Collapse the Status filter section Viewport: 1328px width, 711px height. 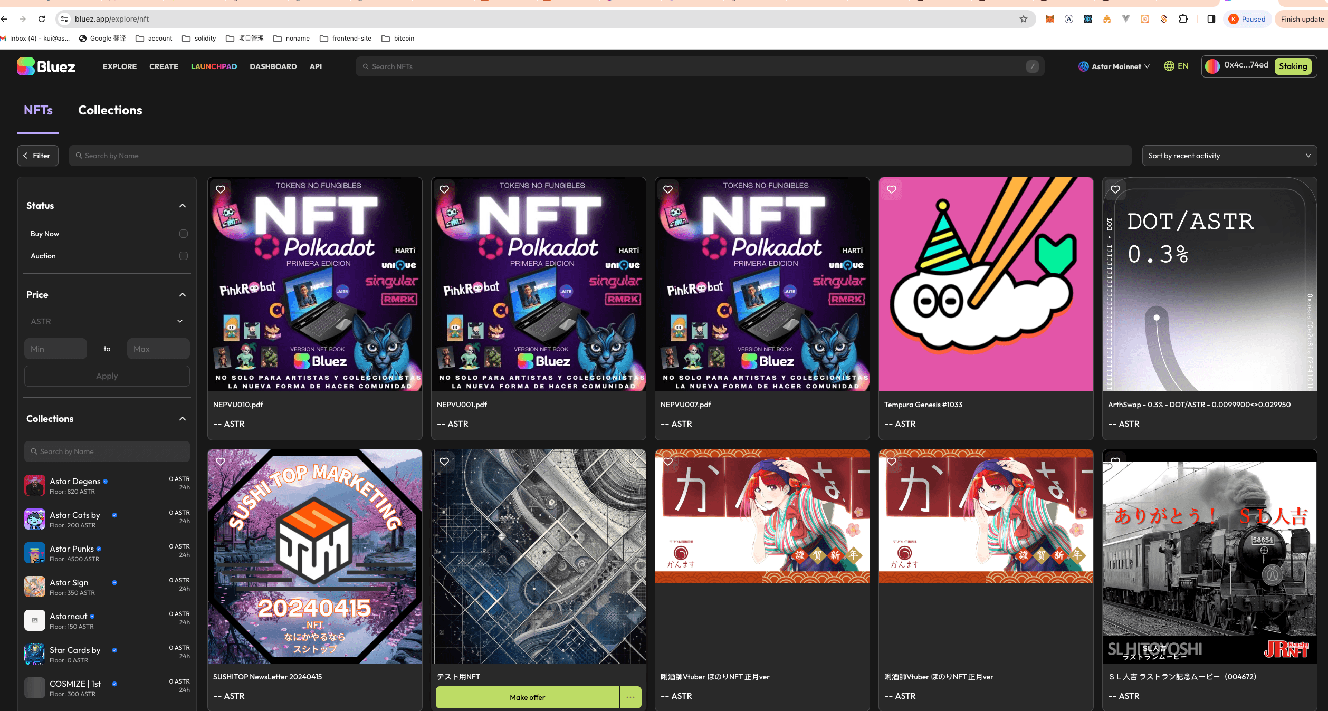coord(183,206)
